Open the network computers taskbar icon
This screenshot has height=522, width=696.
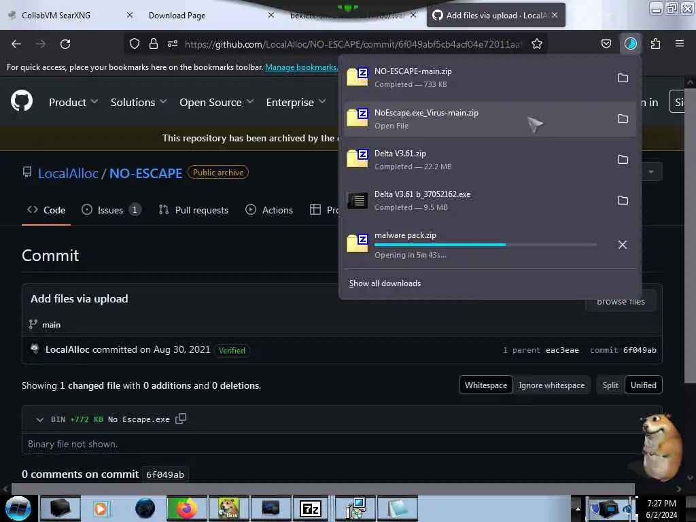click(x=355, y=508)
